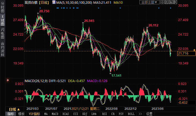This screenshot has height=116, width=196.
Task: Click the chart play axis icon
Action: (171, 2)
